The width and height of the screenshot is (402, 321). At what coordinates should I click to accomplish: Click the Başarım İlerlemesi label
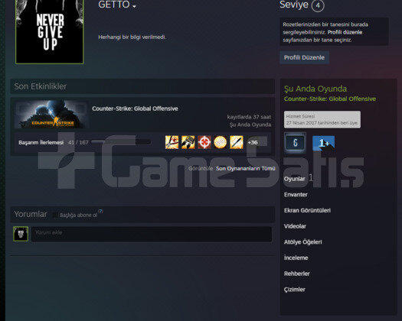(41, 142)
